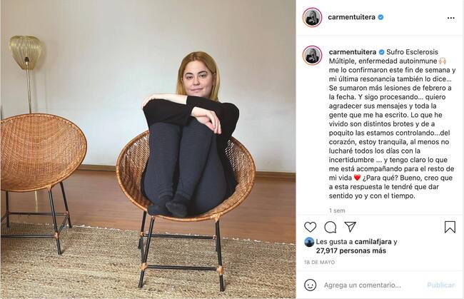
Task: Open carmentuitera username in the caption
Action: click(353, 52)
